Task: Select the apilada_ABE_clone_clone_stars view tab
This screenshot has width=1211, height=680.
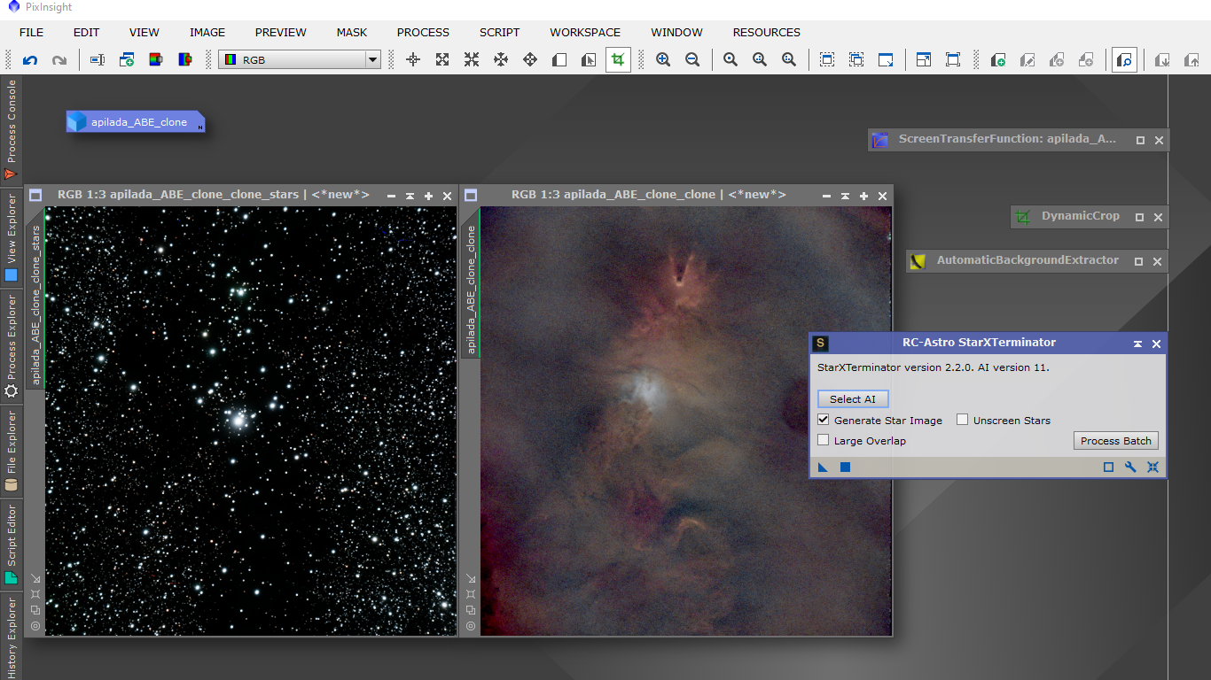Action: 35,305
